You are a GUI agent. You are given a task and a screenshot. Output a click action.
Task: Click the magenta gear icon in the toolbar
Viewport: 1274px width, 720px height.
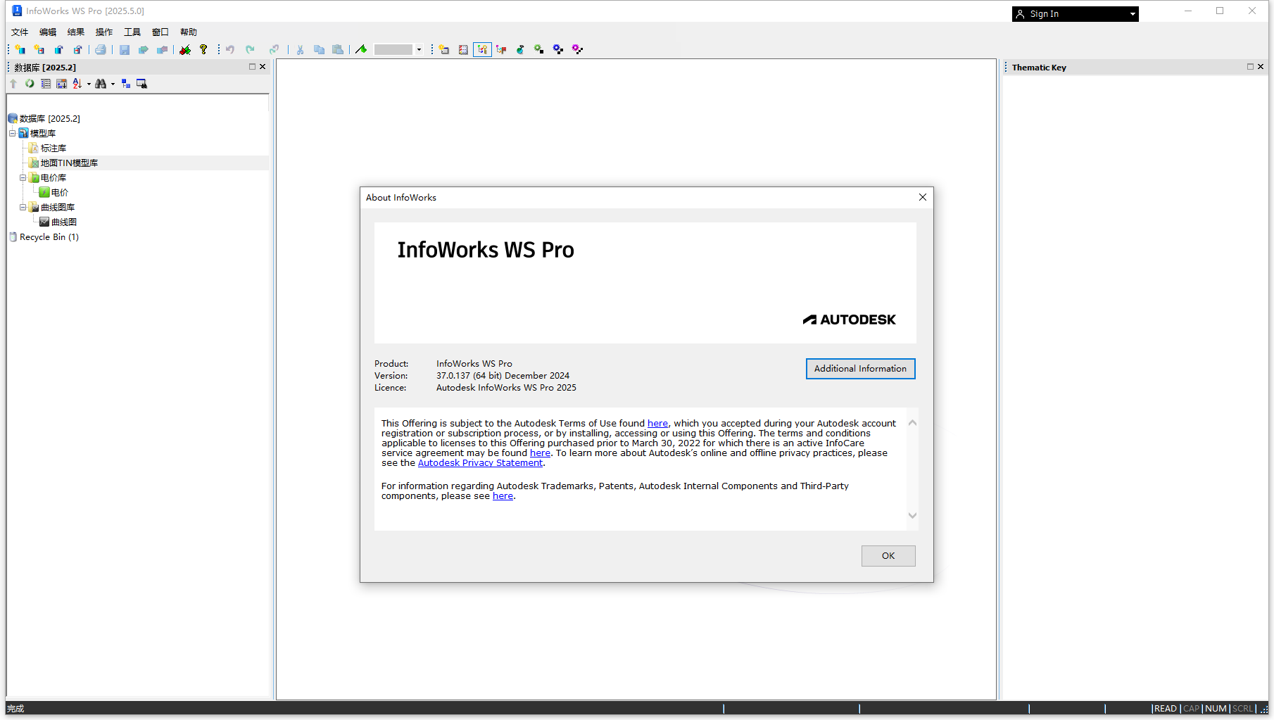coord(577,49)
